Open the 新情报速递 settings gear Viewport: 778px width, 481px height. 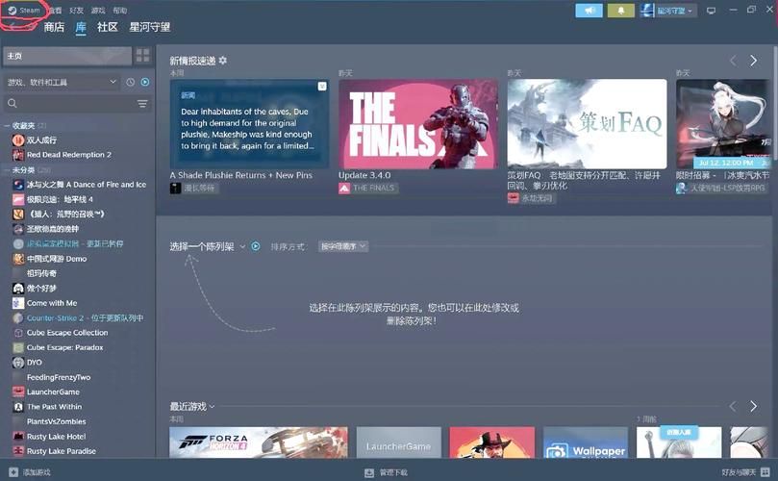[223, 61]
